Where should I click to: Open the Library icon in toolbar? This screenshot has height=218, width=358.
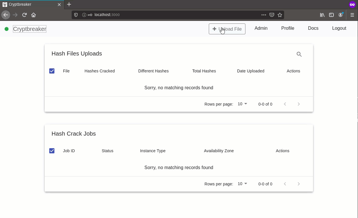tap(322, 15)
